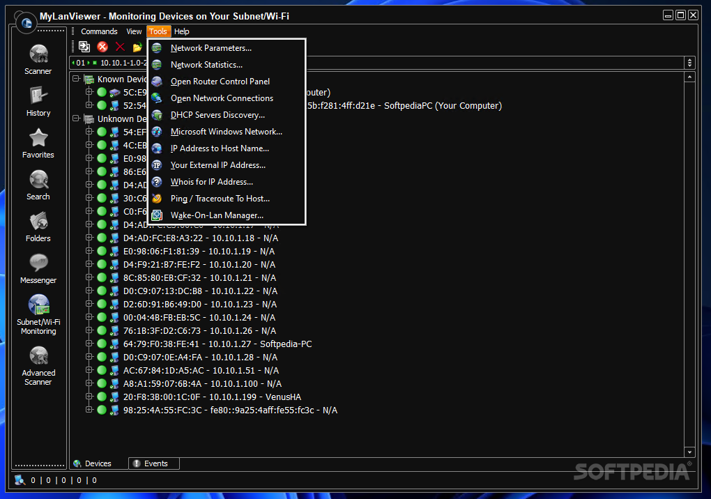Screen dimensions: 711x499
Task: Select row D0:C9:07:0E:A4:FA - 10.10.1.28
Action: pyautogui.click(x=201, y=357)
